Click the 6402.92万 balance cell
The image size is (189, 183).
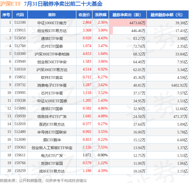[180, 85]
